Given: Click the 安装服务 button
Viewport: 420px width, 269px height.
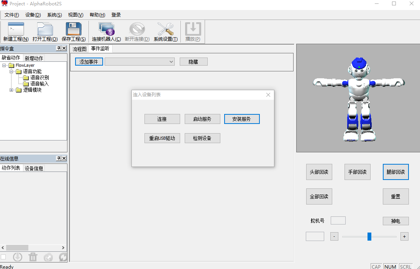Looking at the screenshot, I should (242, 119).
